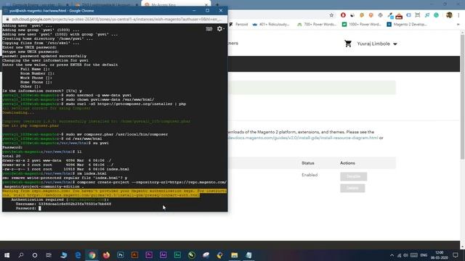The image size is (465, 261).
Task: Click the second gray button under Actions
Action: 352,188
